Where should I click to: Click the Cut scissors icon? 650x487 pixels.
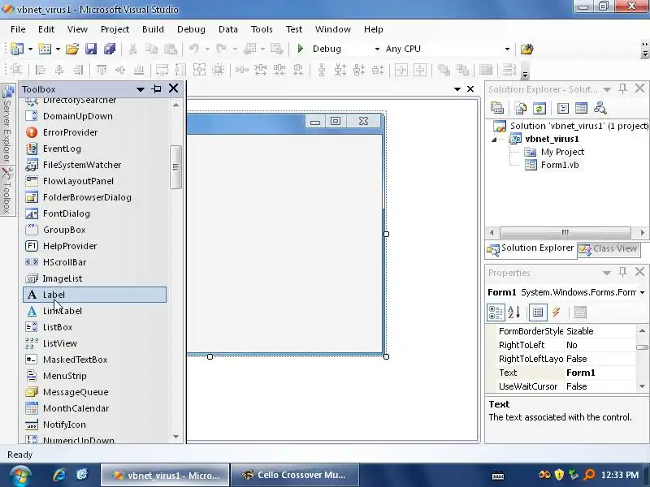click(x=132, y=49)
